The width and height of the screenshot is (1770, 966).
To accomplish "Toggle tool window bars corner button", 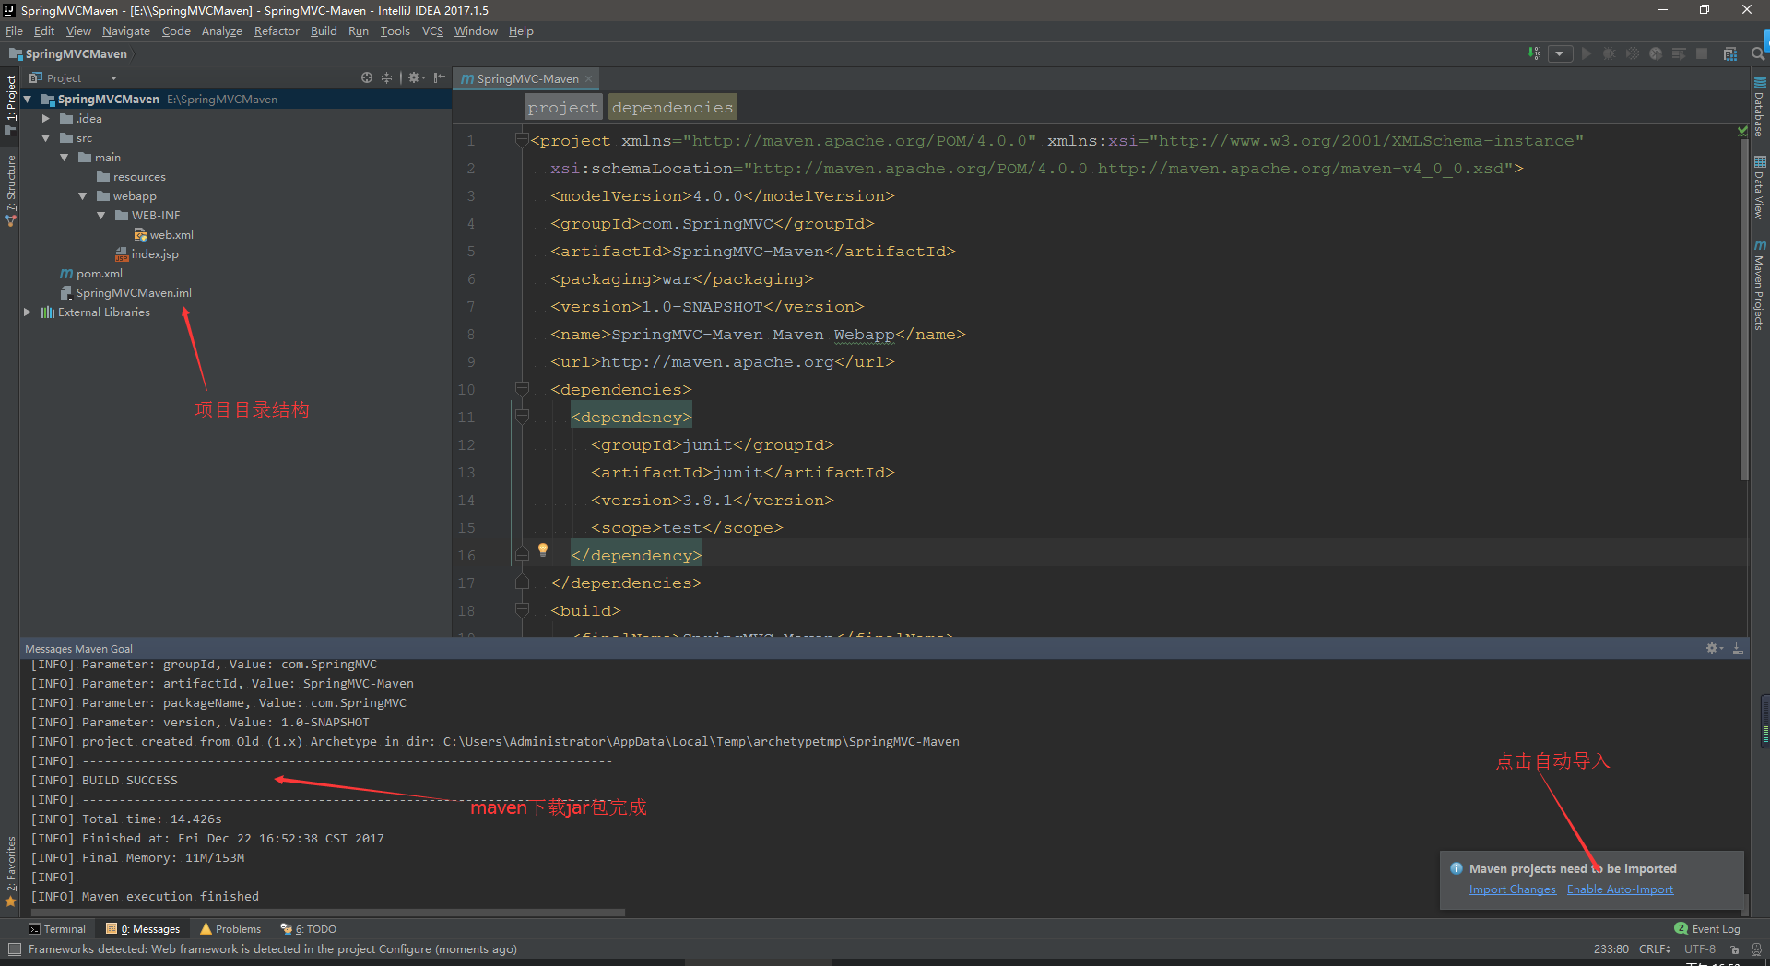I will (x=14, y=949).
